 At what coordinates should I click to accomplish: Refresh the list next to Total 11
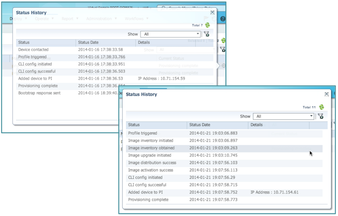(321, 107)
